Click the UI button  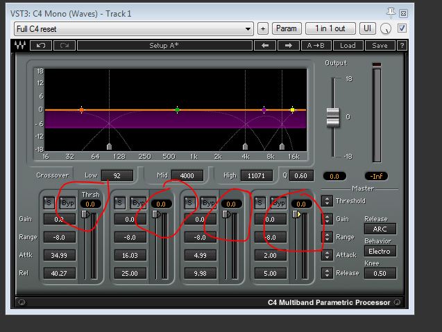(x=367, y=28)
